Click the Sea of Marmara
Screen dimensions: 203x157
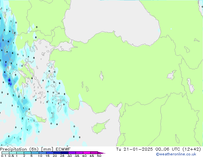tap(65, 48)
